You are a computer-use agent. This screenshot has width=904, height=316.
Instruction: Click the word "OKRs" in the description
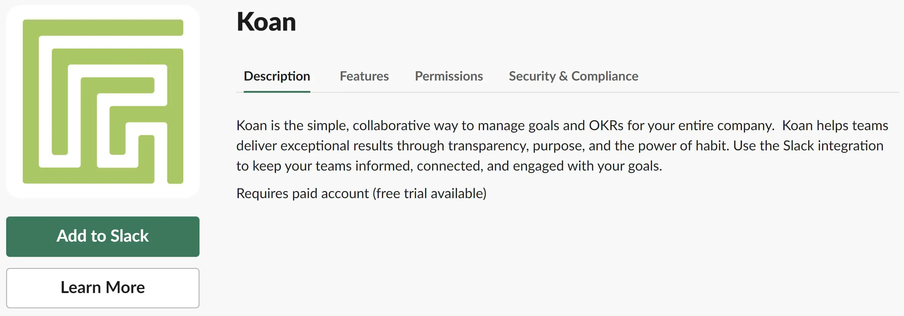[x=606, y=126]
